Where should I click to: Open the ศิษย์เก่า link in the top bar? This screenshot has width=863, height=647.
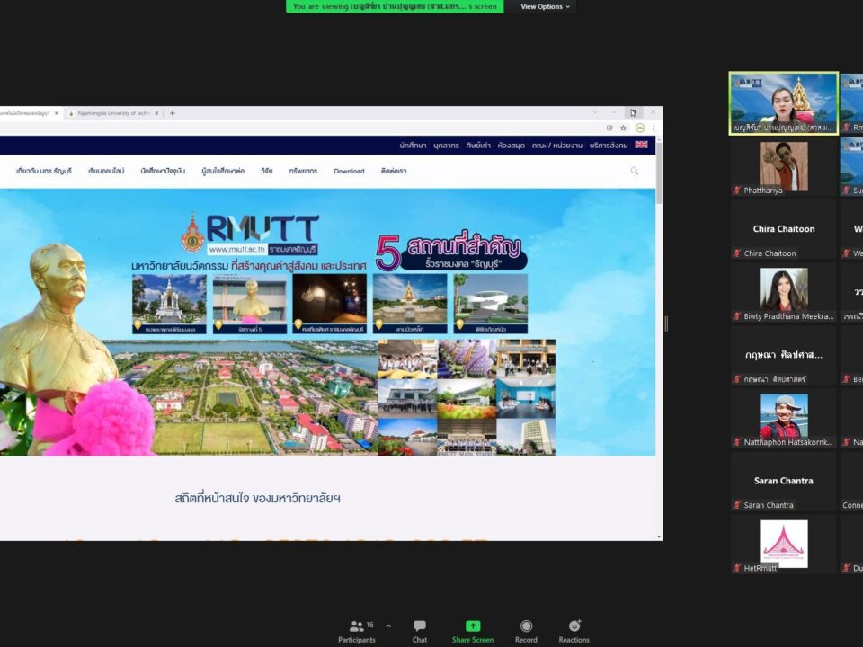478,146
